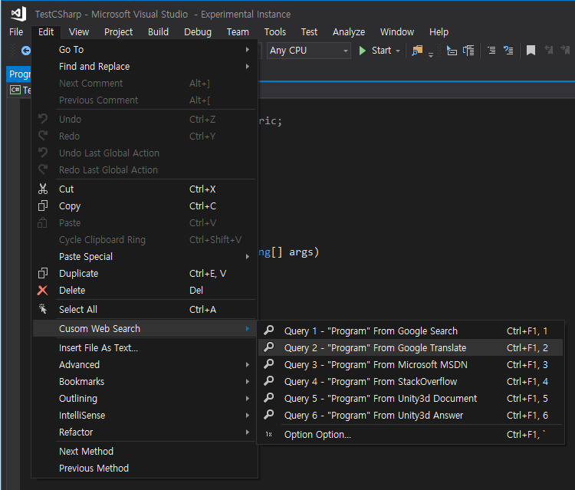
Task: Expand the Advanced submenu
Action: point(145,364)
